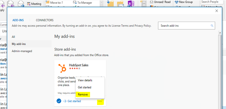Screen dimensions: 226x109
Task: Click the dialog scrollbar up arrow
Action: (220, 33)
